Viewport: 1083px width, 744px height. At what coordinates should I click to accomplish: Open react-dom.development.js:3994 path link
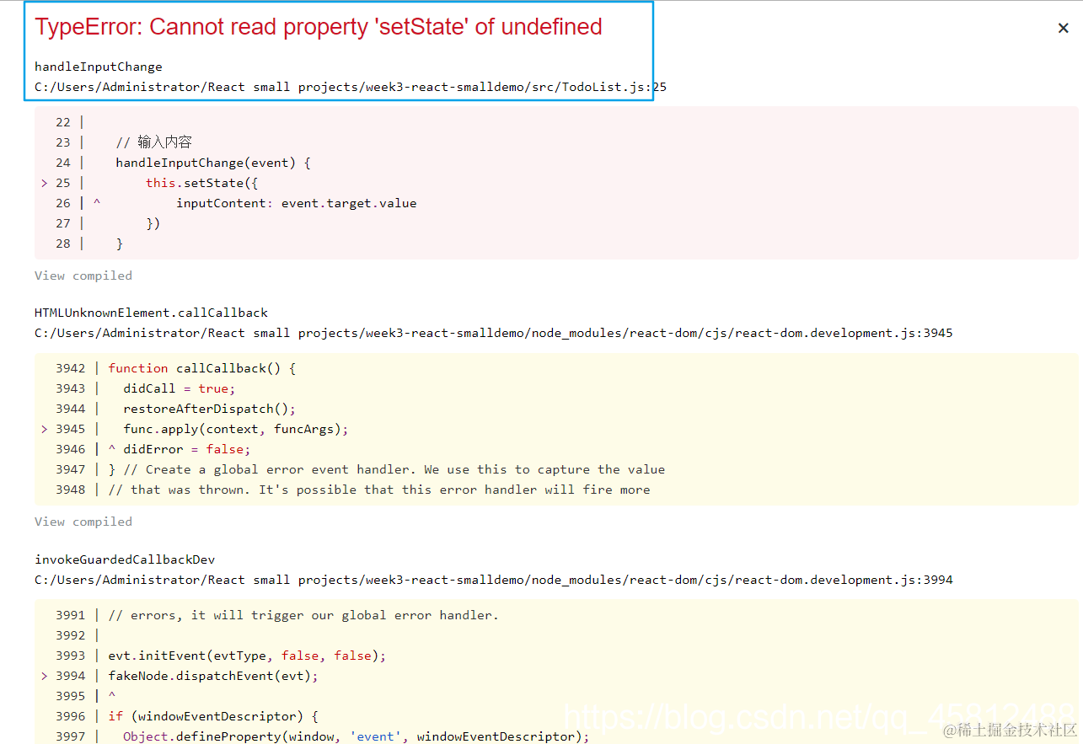coord(494,580)
